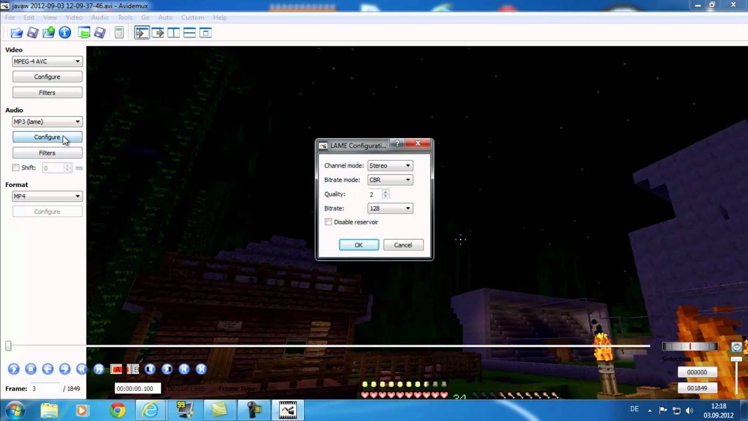Open the Audio codec dropdown MP3 (lame)

click(47, 122)
